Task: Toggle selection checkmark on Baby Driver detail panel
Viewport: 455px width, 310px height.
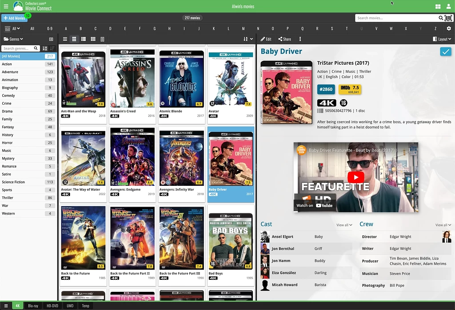Action: (x=445, y=52)
